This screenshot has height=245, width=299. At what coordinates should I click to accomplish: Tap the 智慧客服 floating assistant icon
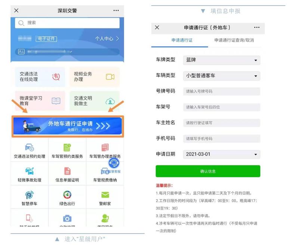tap(114, 163)
